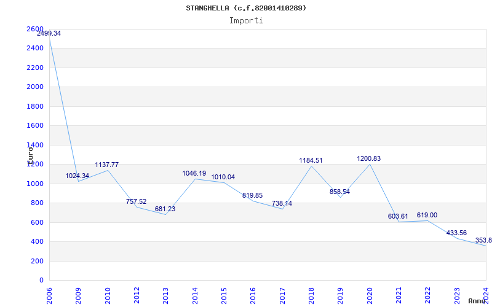Select the 2499.34 data label
This screenshot has width=492, height=307.
pyautogui.click(x=49, y=34)
